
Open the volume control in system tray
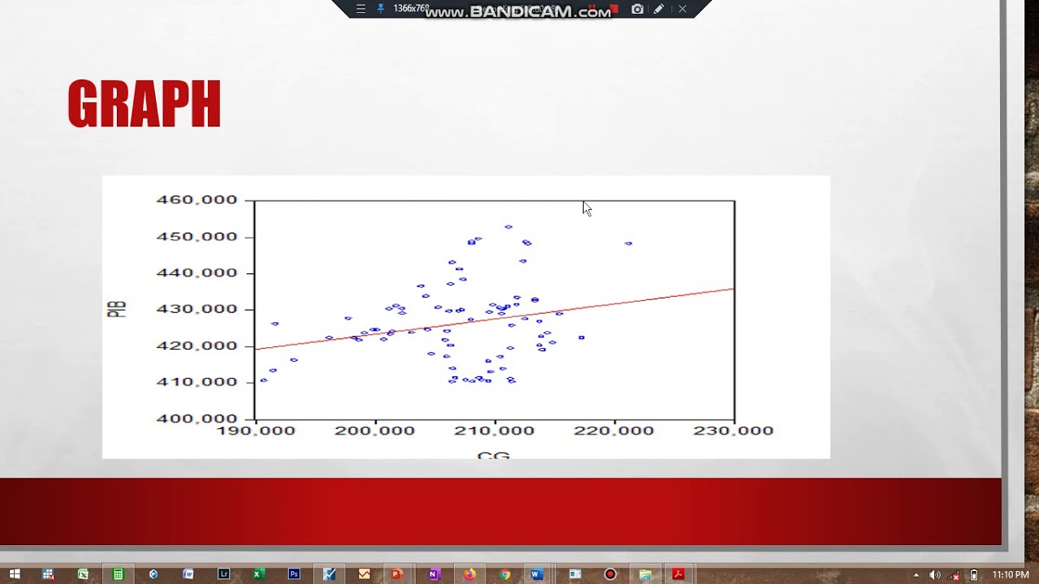pos(934,575)
